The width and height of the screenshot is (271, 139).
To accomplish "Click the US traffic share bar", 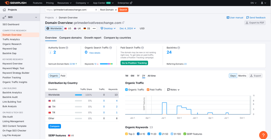I will click(79, 101).
